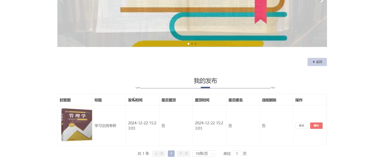Click the 修改 button to edit the post
The height and width of the screenshot is (160, 384).
pyautogui.click(x=301, y=125)
